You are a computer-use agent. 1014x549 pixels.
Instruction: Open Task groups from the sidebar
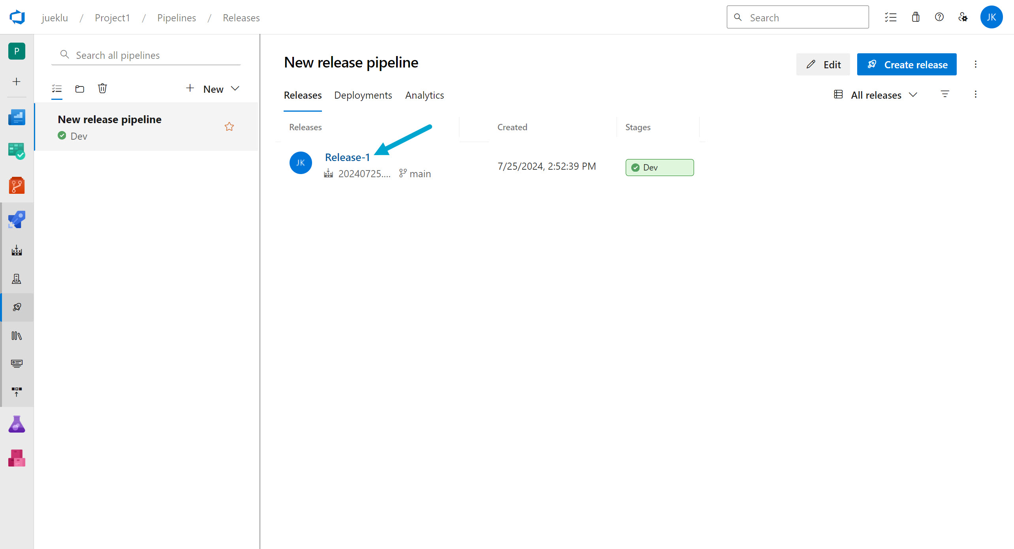pyautogui.click(x=17, y=364)
